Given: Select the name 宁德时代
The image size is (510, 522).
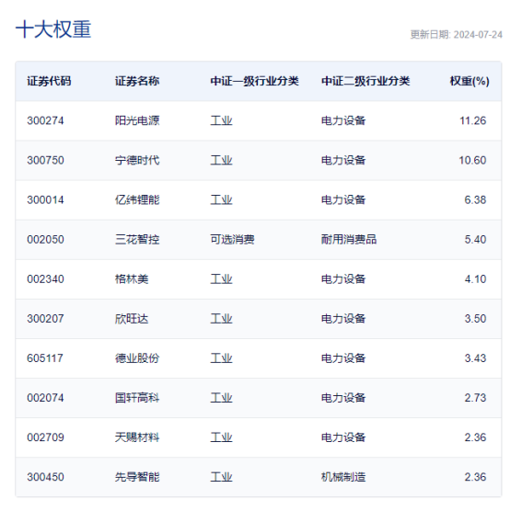Looking at the screenshot, I should [137, 160].
